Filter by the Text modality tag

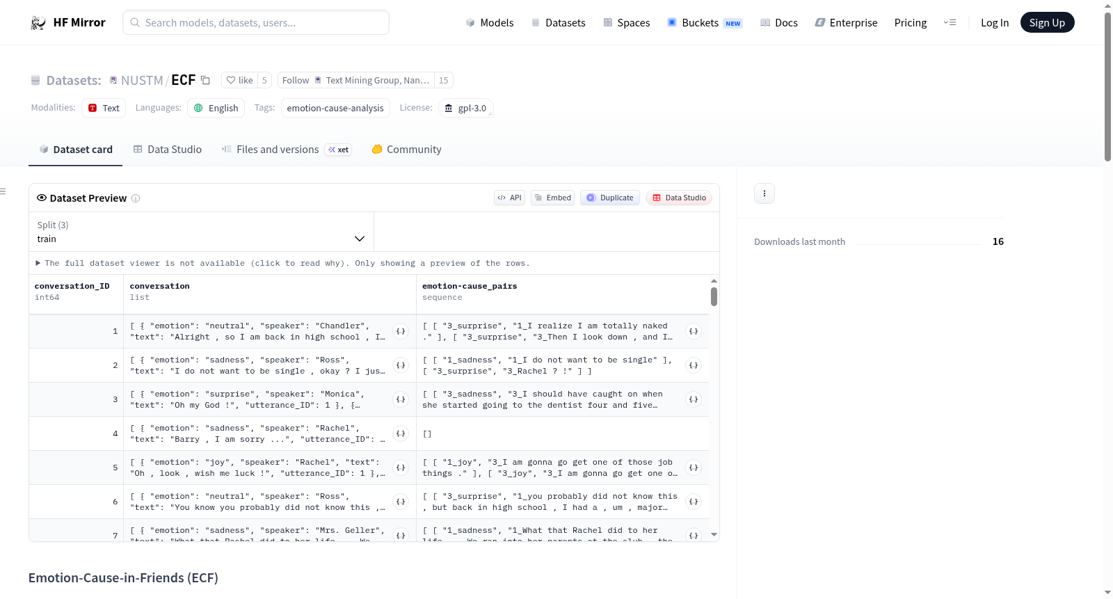(x=104, y=108)
